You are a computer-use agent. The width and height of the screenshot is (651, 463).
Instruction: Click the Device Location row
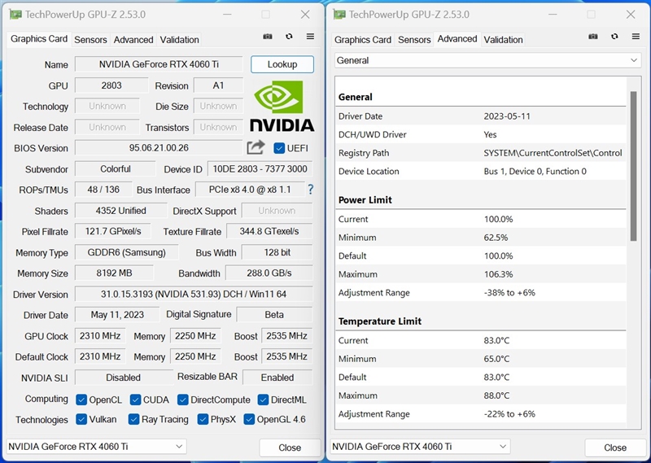coord(481,171)
